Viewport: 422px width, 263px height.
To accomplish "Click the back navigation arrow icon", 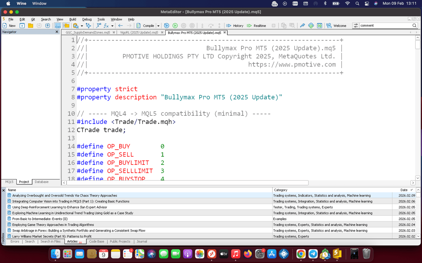I will (x=120, y=26).
